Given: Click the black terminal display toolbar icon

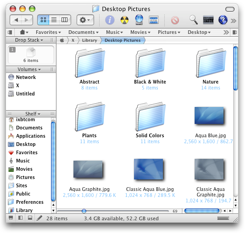Looking at the screenshot, I should click(208, 20).
